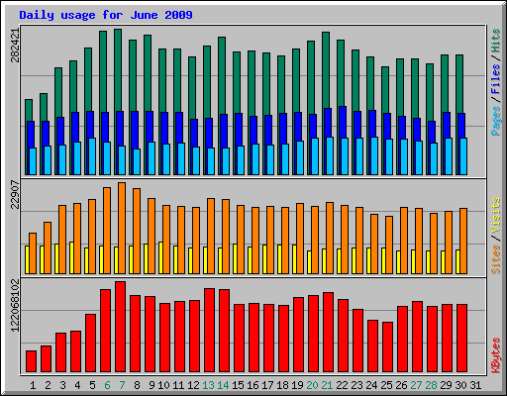Click the red KBytes bar for day 5
This screenshot has height=396, width=507.
[x=90, y=343]
